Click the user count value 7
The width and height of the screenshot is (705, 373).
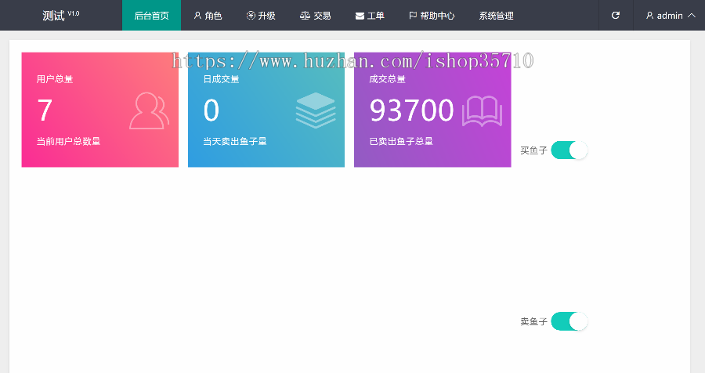click(x=45, y=110)
